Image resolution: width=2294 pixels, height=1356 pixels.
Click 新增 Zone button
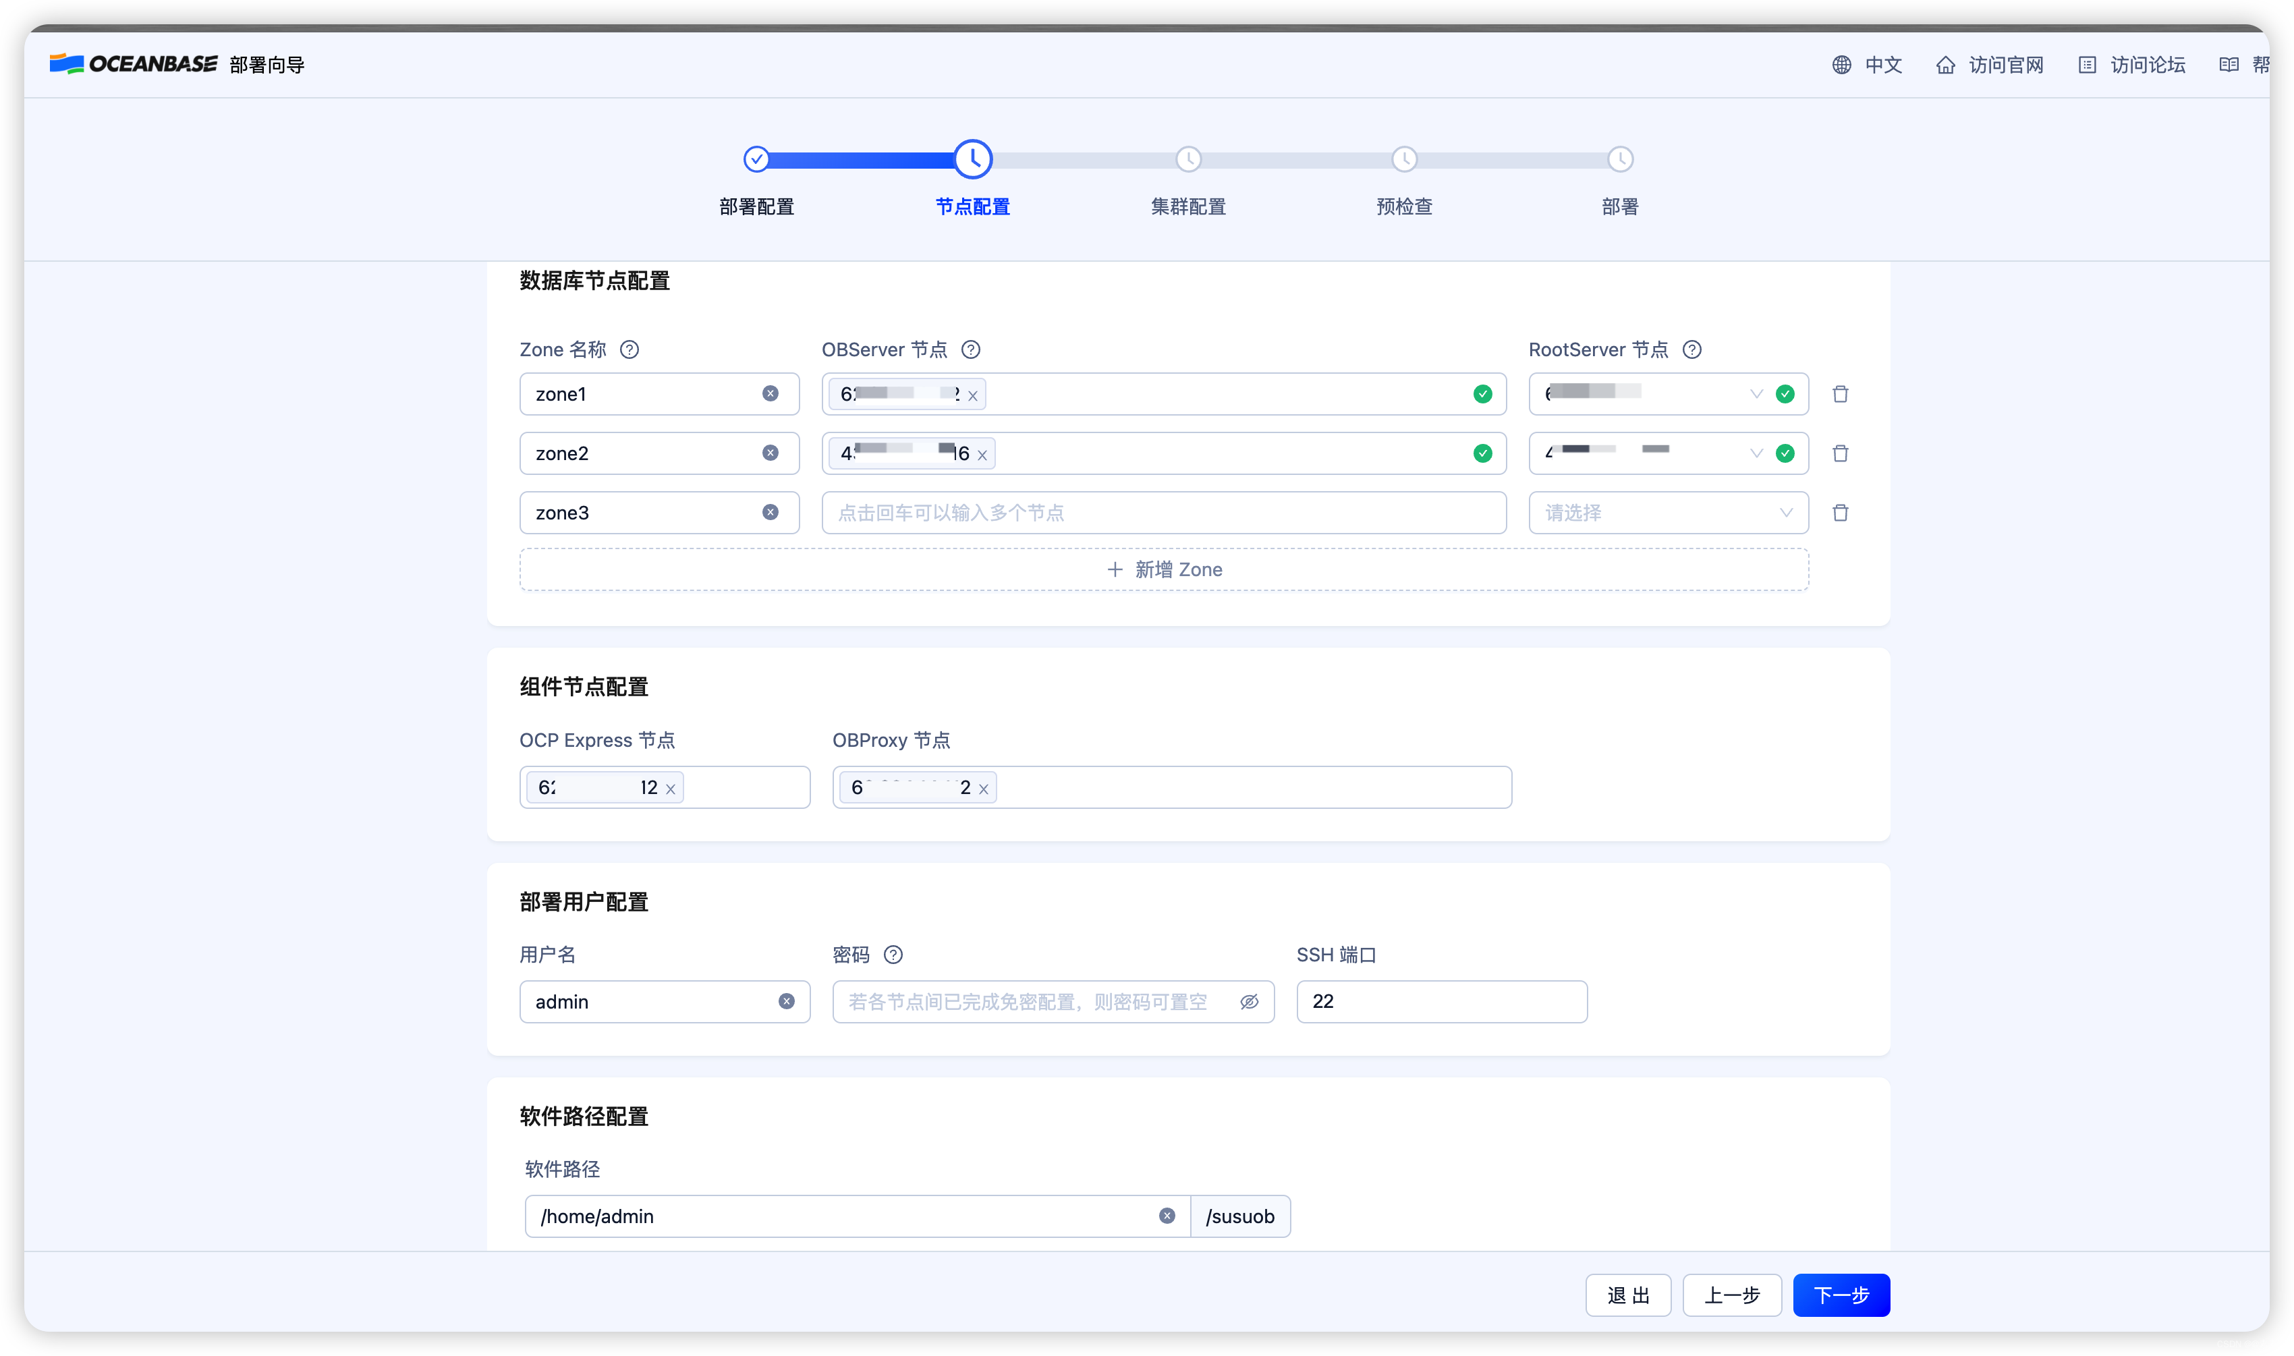1164,569
